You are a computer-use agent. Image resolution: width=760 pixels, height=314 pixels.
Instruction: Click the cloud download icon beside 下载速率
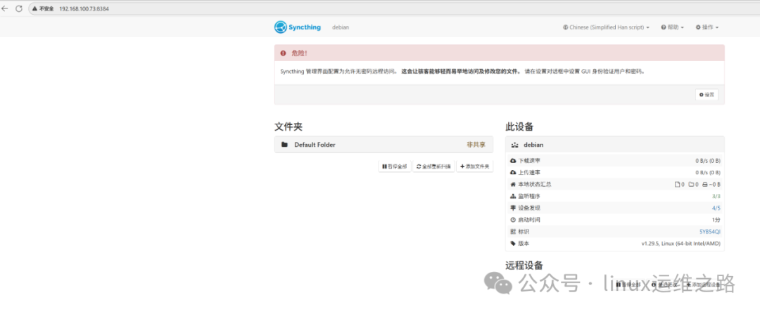(x=513, y=161)
